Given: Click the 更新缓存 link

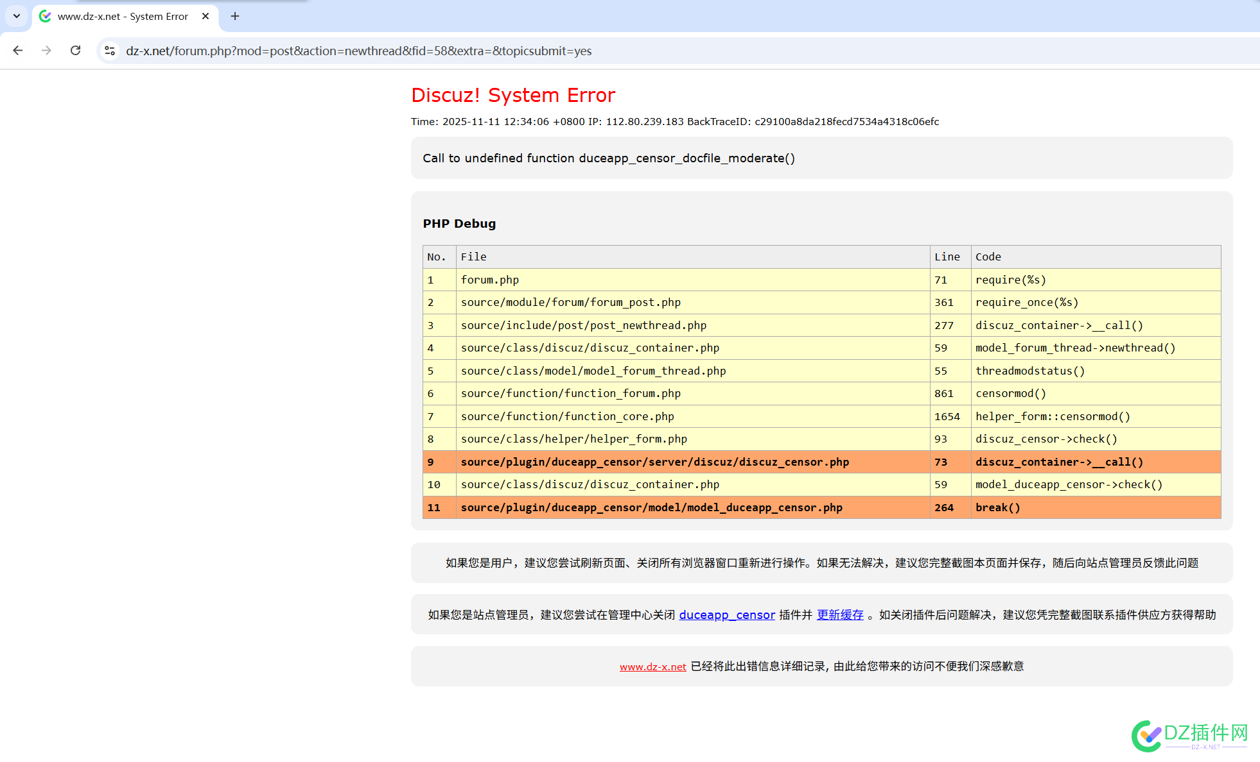Looking at the screenshot, I should [839, 614].
